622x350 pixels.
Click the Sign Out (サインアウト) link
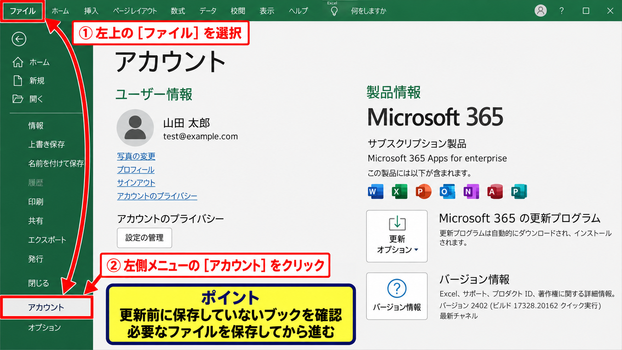136,183
